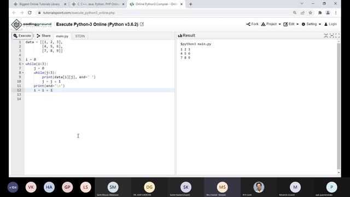Click the GP participant avatar

coord(67,187)
